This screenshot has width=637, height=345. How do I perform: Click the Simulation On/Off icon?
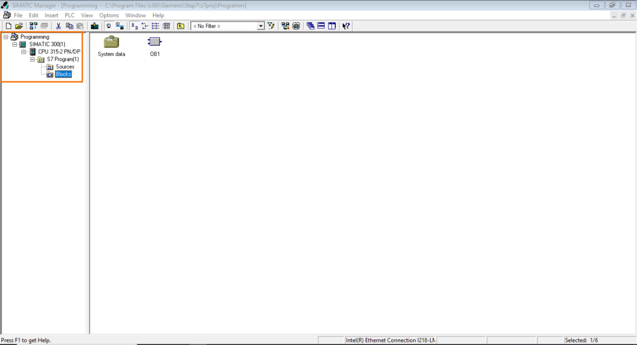point(296,26)
